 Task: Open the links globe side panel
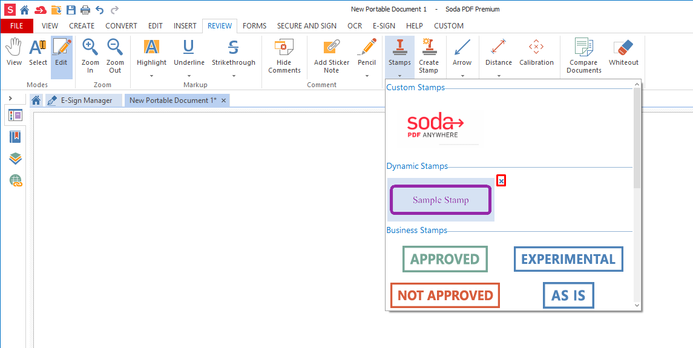pyautogui.click(x=16, y=180)
